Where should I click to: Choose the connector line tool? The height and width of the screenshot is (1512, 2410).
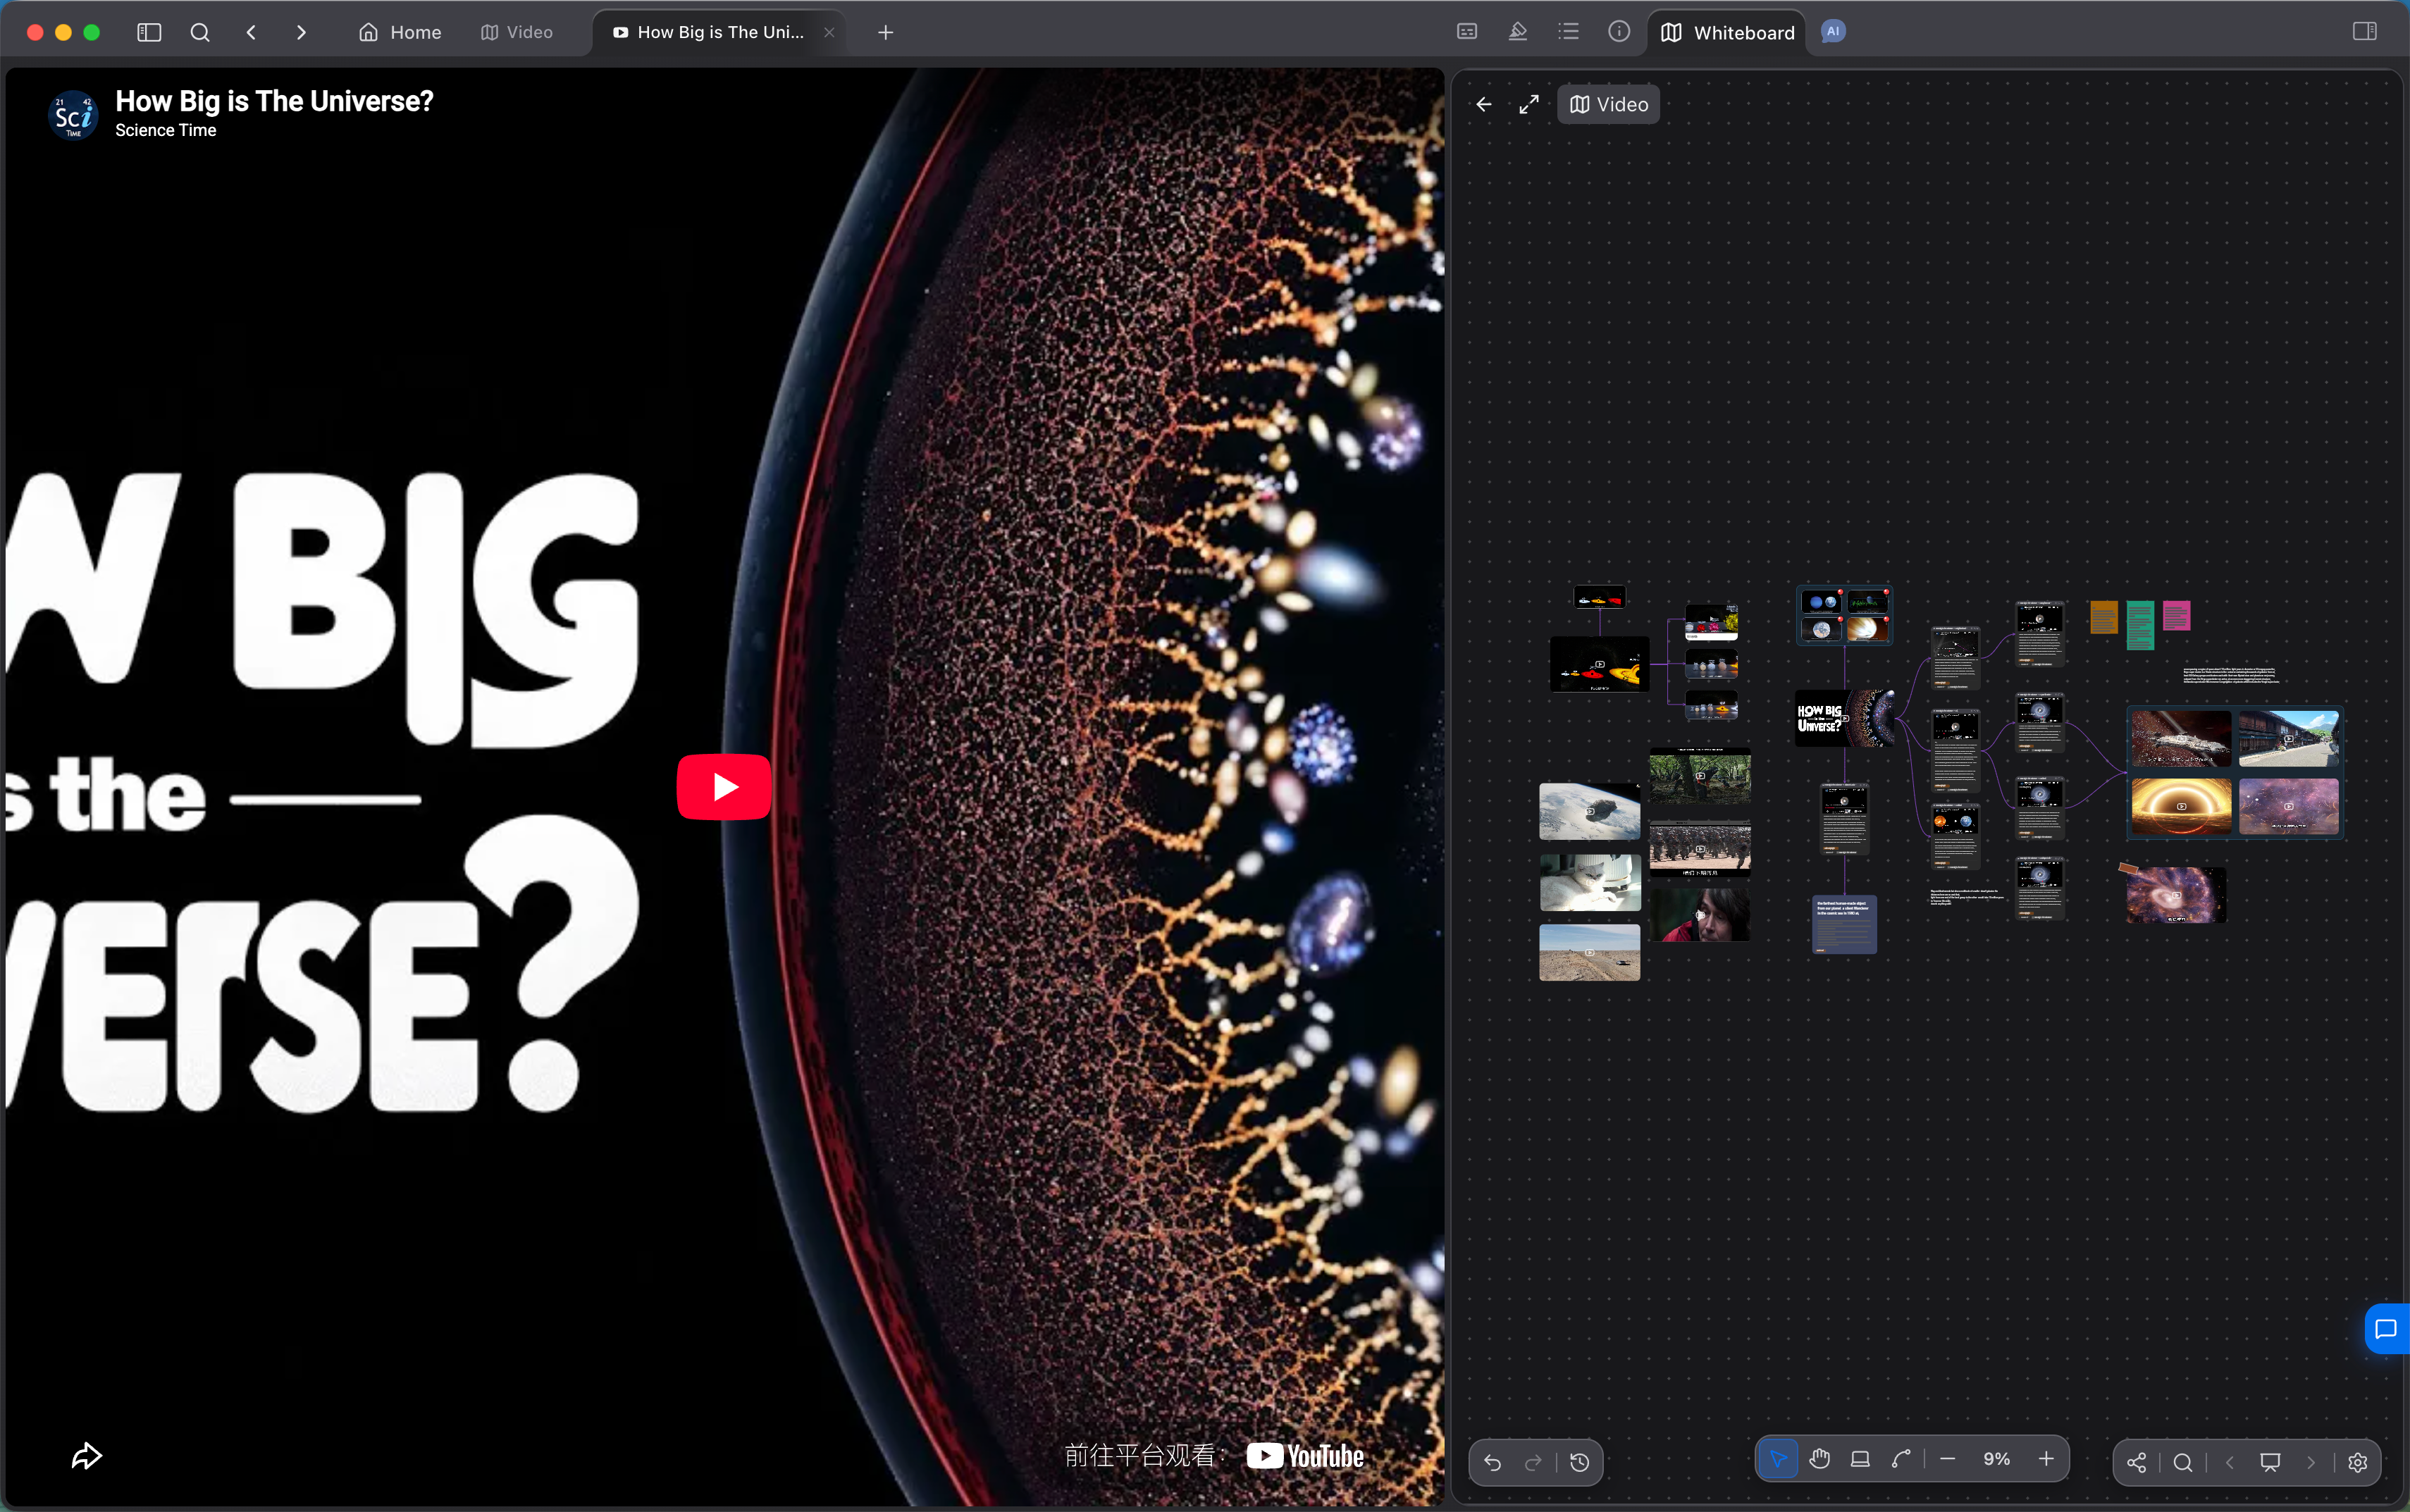1901,1459
